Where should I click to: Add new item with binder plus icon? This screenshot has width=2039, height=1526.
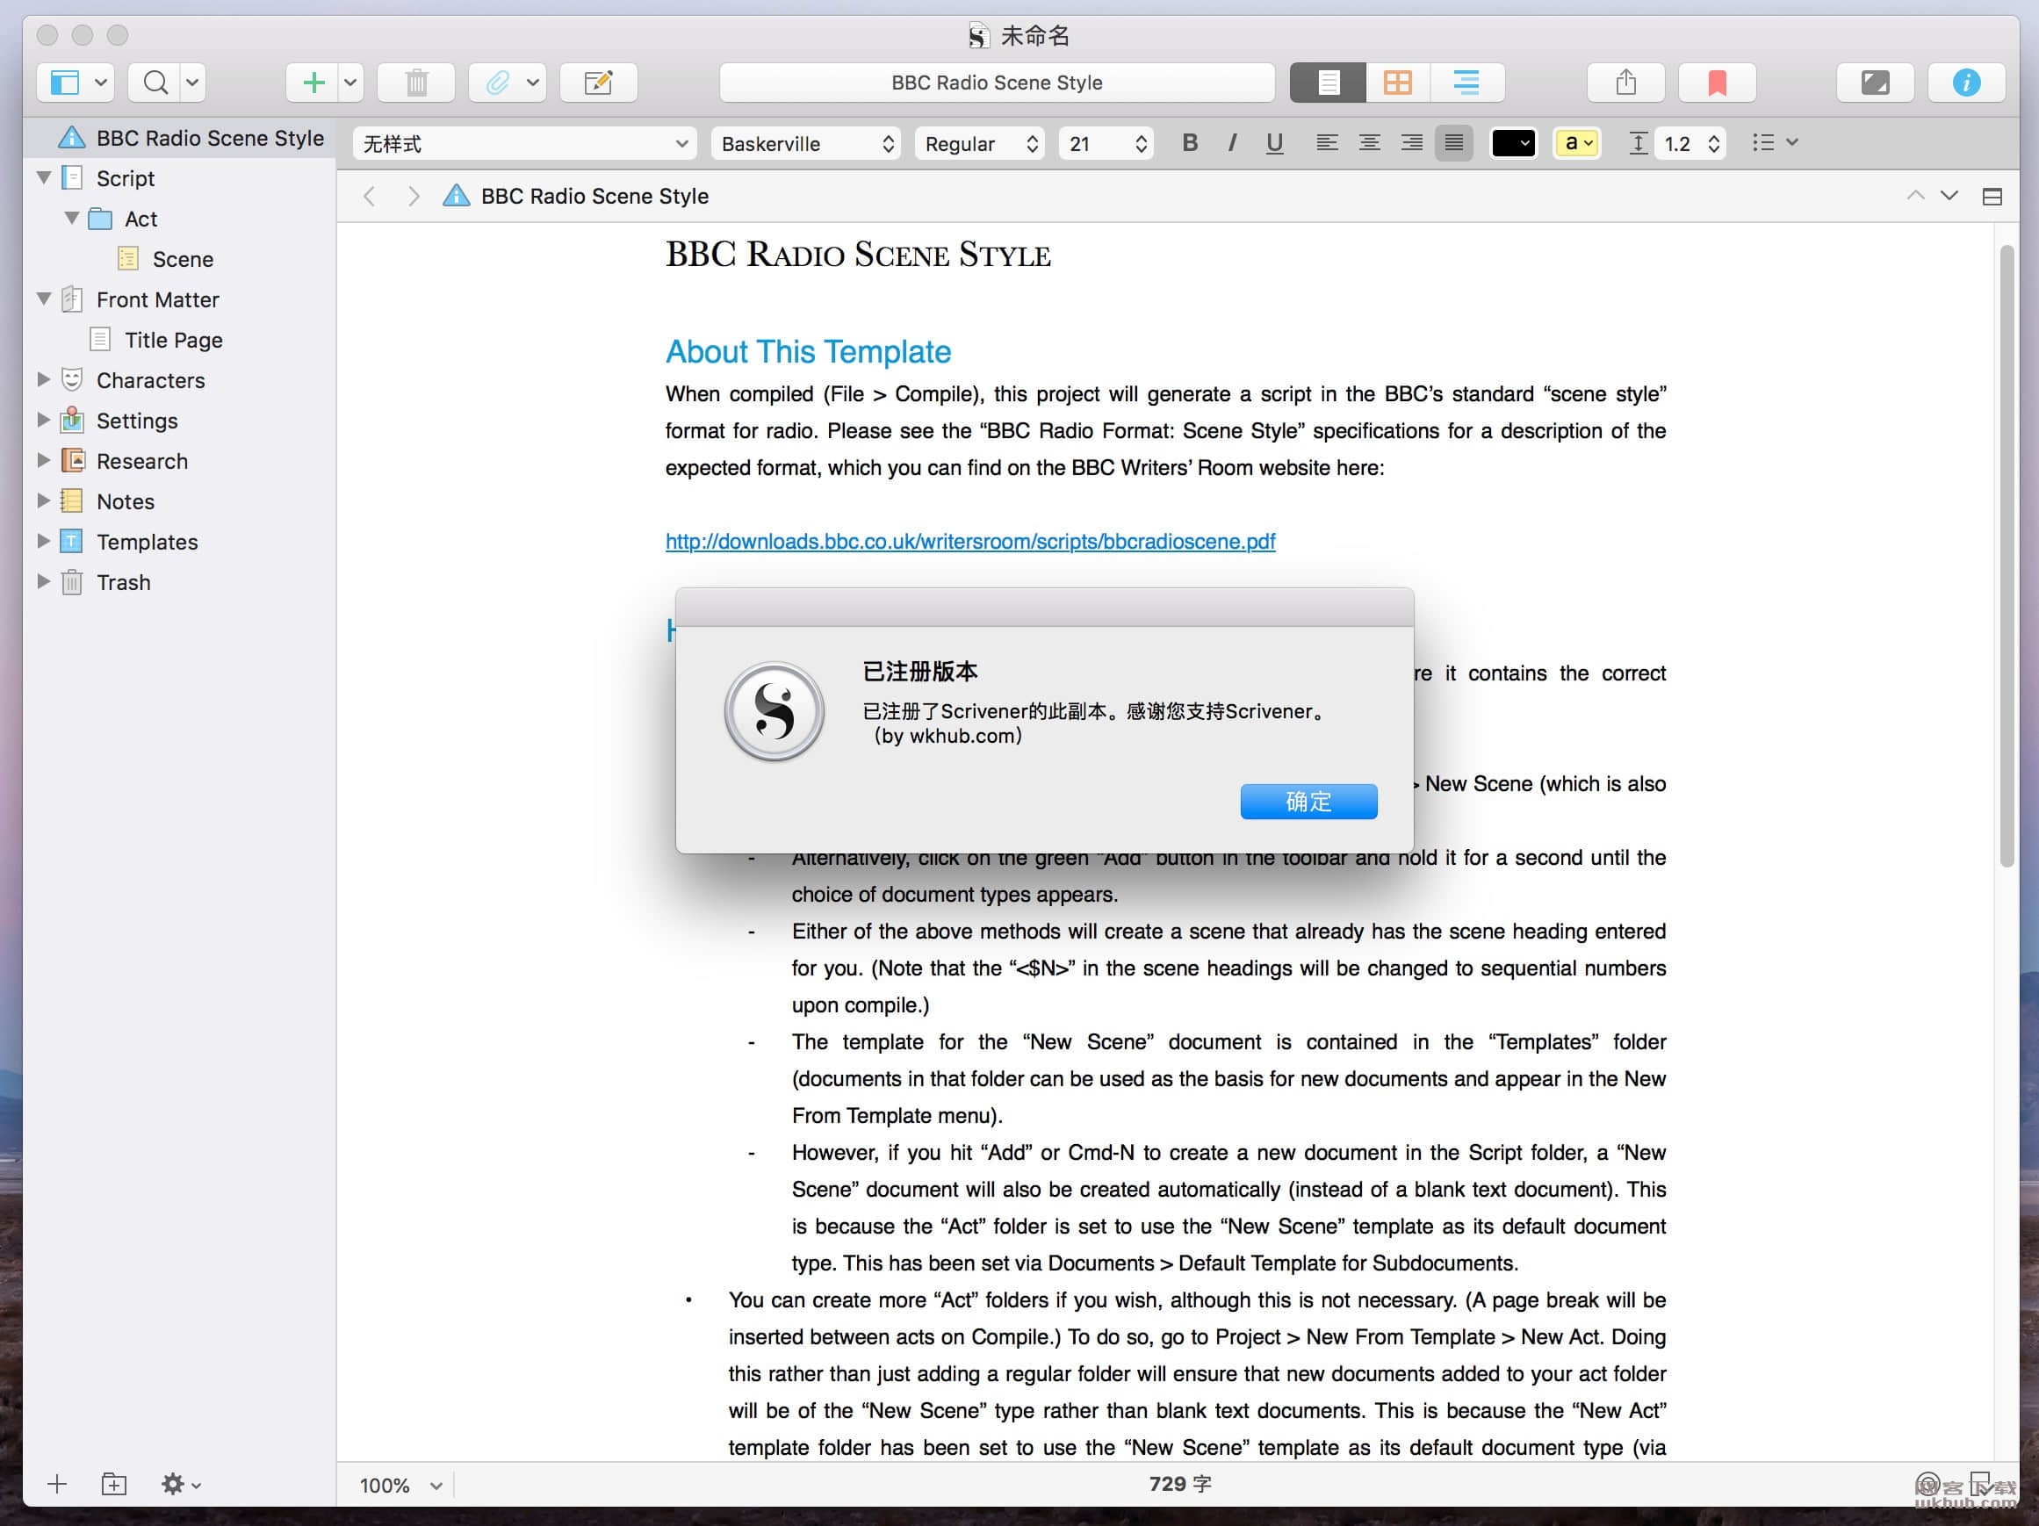[x=57, y=1483]
